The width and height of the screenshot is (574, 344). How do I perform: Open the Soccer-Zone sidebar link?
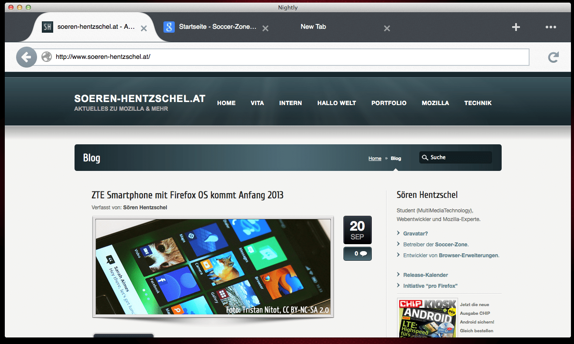pos(451,245)
